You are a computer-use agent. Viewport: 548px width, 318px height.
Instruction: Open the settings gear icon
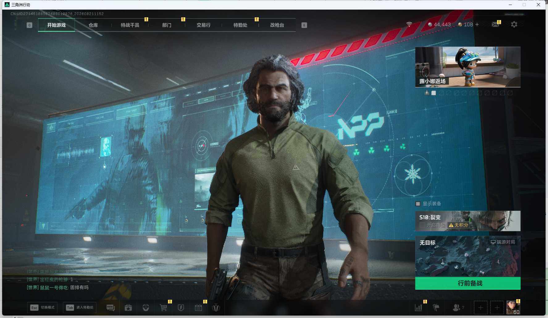point(514,24)
